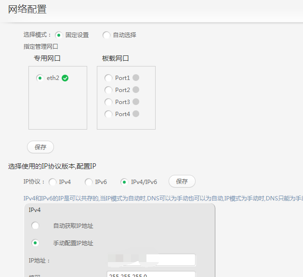This screenshot has height=277, width=303.
Task: Click gray status indicator beside Port1
Action: tap(136, 78)
